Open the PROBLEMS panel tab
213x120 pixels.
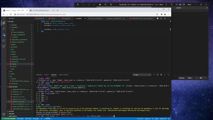pyautogui.click(x=39, y=75)
